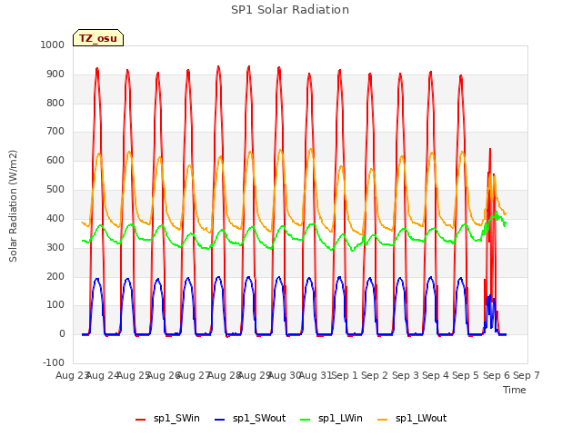The height and width of the screenshot is (436, 582).
Task: Click the SP1 Solar Radiation chart title
Action: tap(290, 10)
